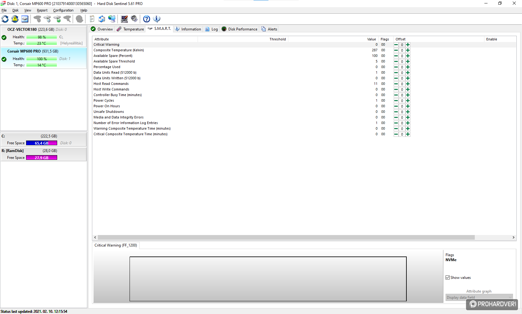Toggle the Show values checkbox
522x314 pixels.
(x=448, y=278)
